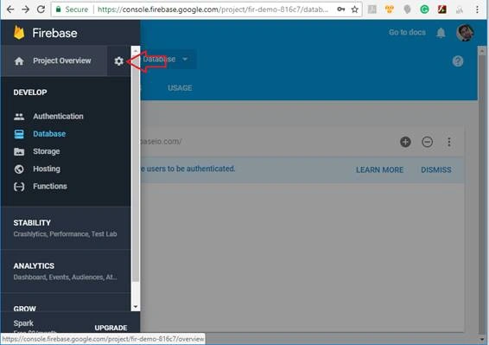Click the minus collapse-node icon
489x345 pixels.
[x=427, y=142]
